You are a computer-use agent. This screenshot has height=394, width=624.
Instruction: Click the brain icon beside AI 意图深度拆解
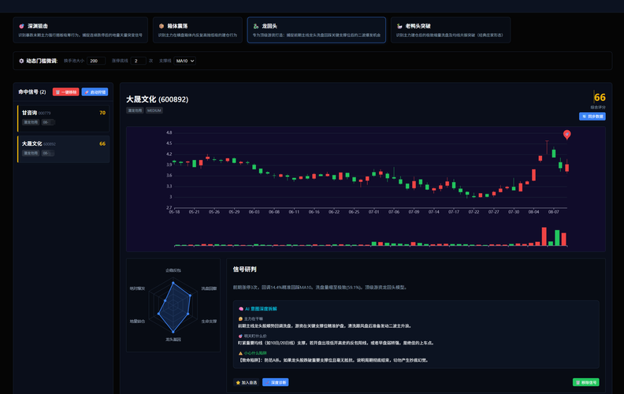[241, 309]
